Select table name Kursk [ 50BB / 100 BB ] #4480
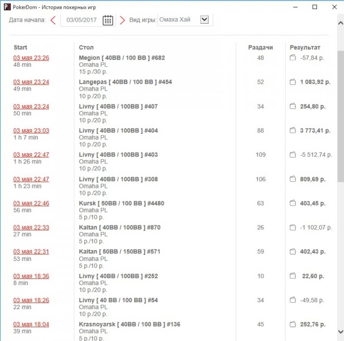344x341 pixels. point(121,203)
